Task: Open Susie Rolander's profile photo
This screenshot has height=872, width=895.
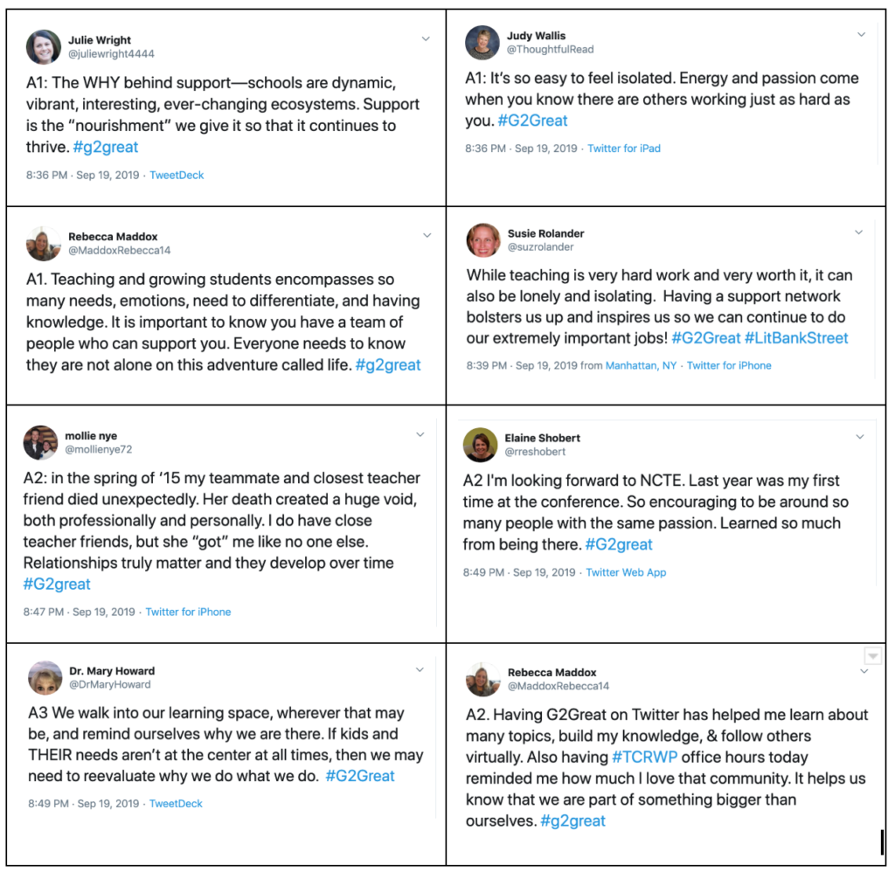Action: coord(483,240)
